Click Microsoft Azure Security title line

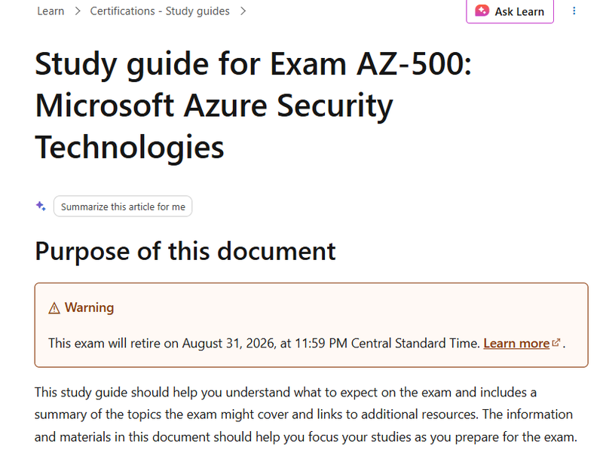(214, 106)
